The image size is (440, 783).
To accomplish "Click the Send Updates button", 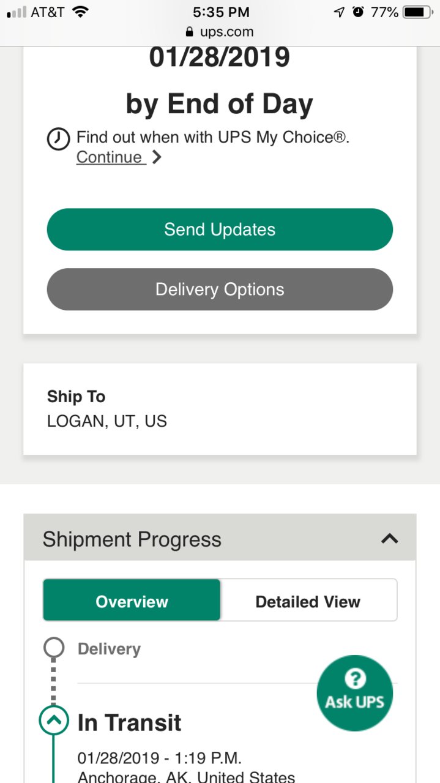I will coord(220,230).
